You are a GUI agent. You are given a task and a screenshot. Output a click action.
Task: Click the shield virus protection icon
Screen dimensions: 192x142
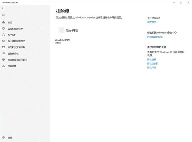click(4, 28)
